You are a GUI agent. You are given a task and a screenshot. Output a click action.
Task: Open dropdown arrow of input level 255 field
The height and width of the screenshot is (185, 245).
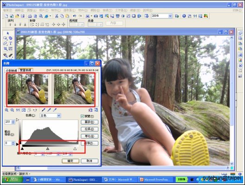[71, 154]
